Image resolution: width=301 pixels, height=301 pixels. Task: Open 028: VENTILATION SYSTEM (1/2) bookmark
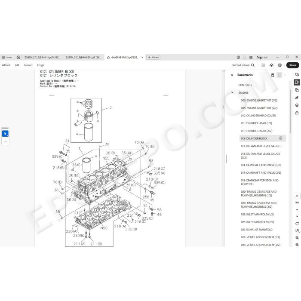click(x=260, y=237)
